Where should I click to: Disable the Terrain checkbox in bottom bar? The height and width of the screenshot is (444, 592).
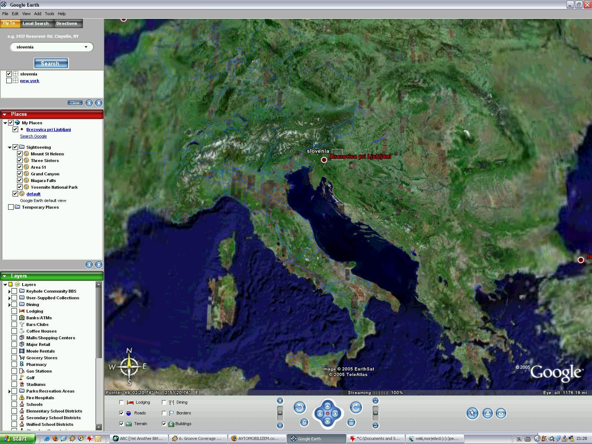pos(121,424)
